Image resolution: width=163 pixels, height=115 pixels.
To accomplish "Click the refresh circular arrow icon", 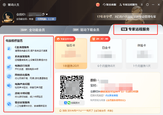I will [147, 5].
